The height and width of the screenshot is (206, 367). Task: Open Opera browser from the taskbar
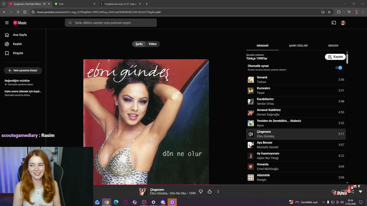pos(125,202)
